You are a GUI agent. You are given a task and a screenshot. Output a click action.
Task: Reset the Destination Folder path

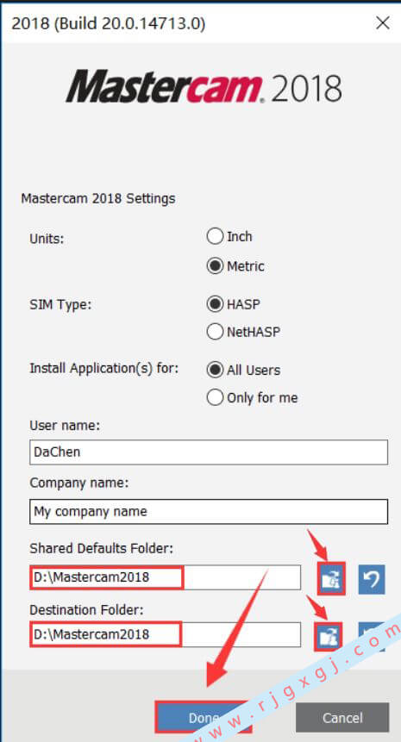click(x=372, y=637)
